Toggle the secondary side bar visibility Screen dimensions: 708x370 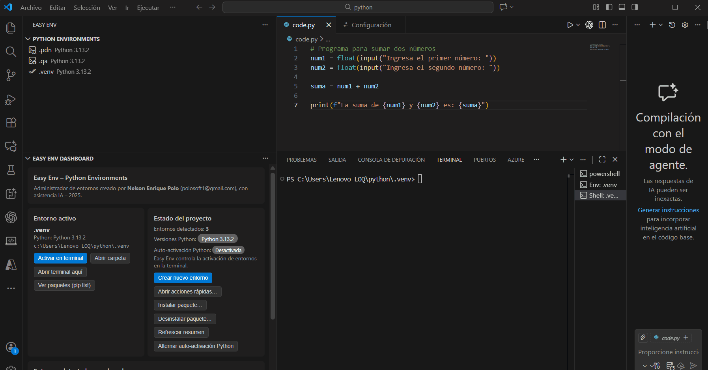click(635, 7)
